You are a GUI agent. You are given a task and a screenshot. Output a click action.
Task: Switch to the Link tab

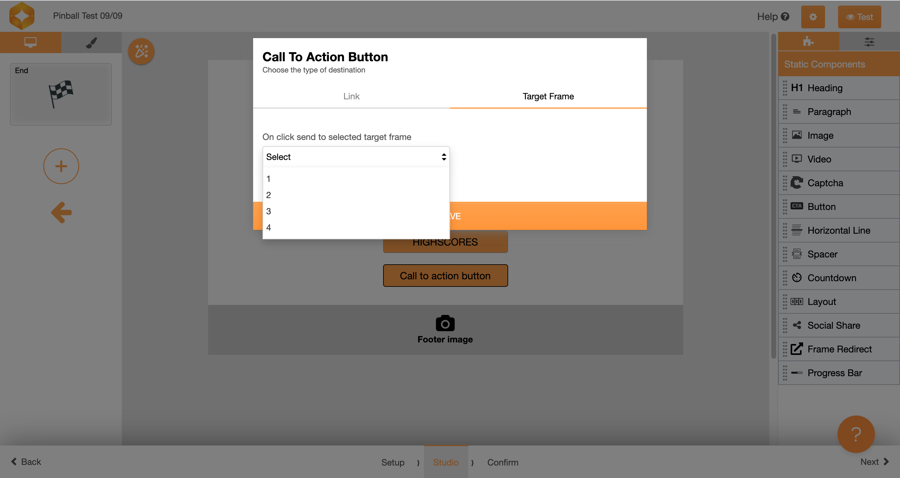[351, 97]
